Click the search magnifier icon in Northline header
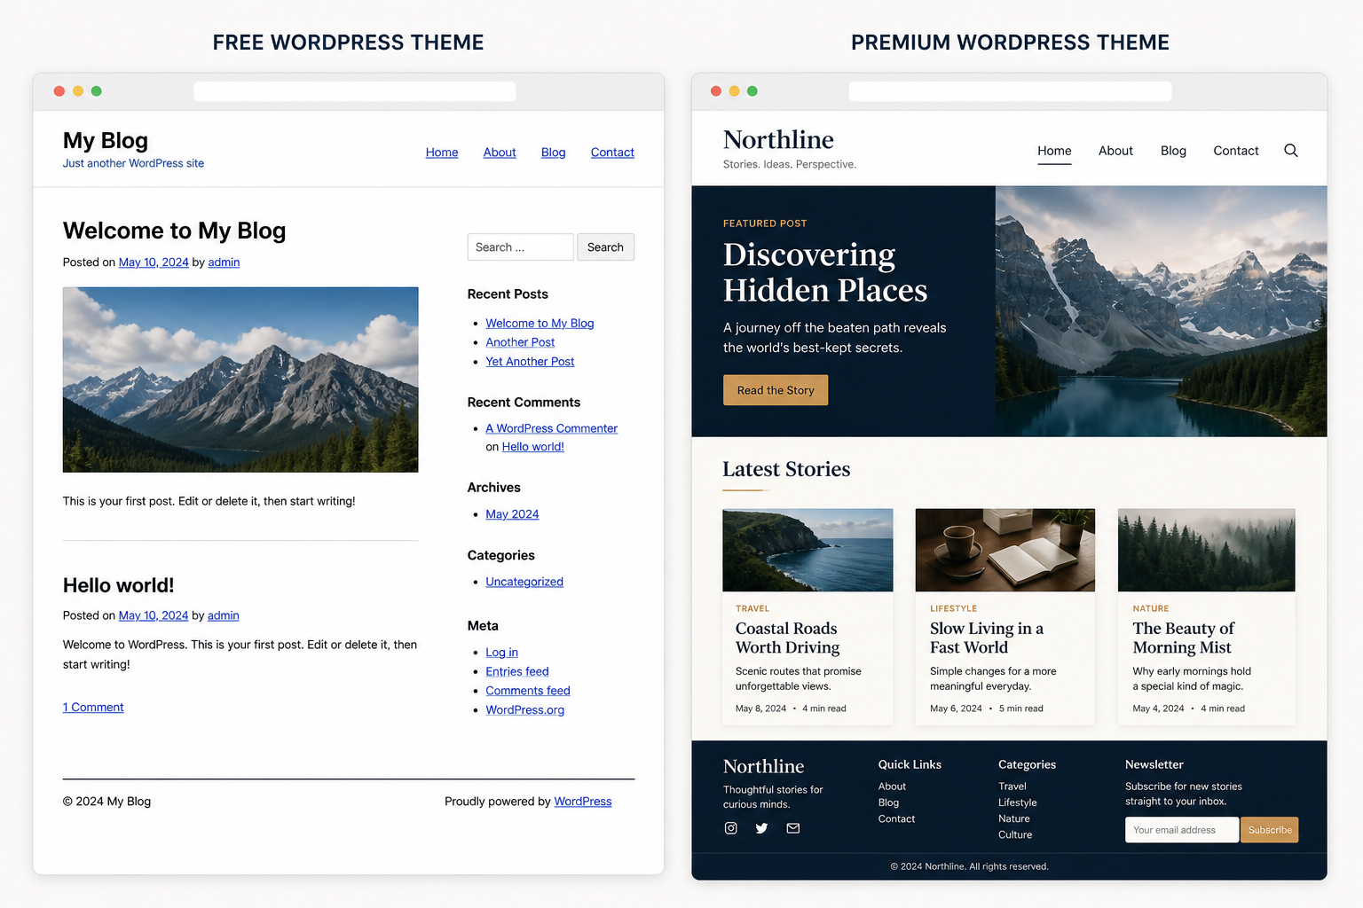The image size is (1363, 908). 1291,151
